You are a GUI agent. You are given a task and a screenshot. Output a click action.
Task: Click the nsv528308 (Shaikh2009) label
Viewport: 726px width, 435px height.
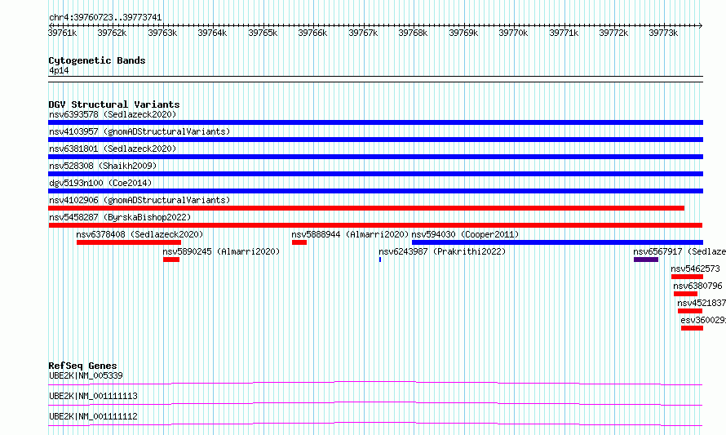point(103,166)
